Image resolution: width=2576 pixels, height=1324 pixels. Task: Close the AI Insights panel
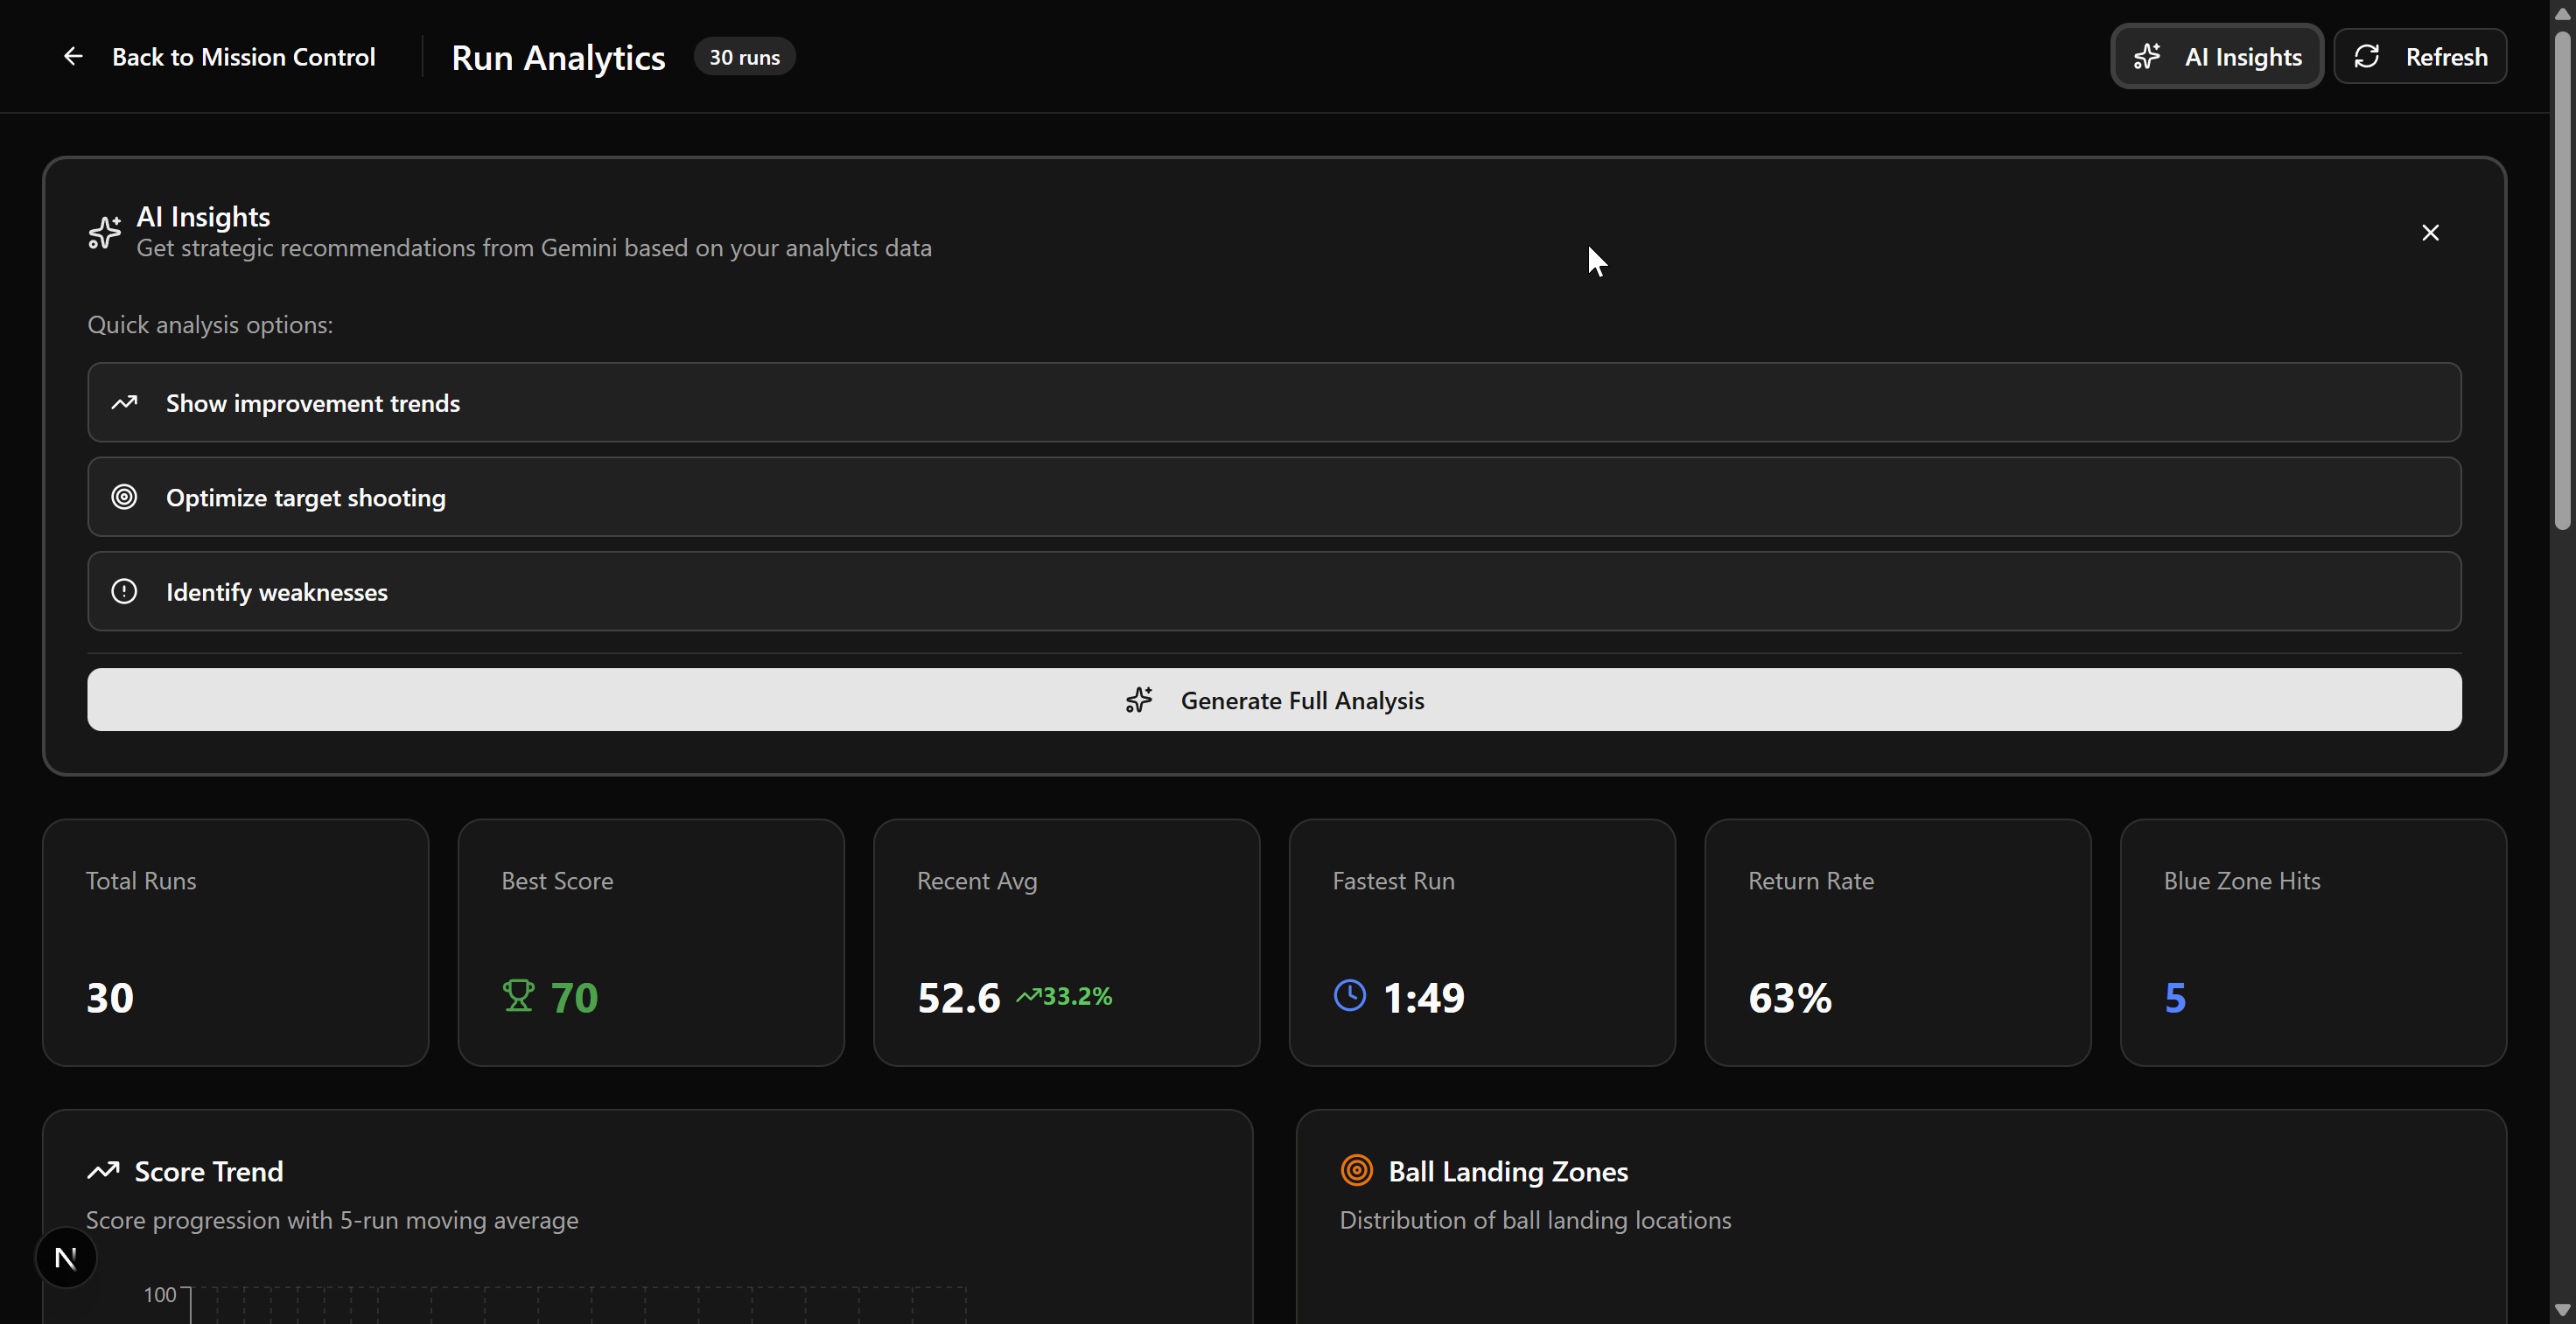coord(2430,233)
